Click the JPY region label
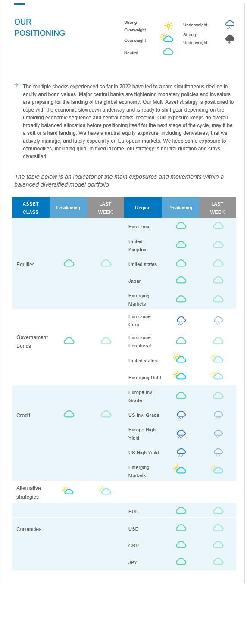Screen dimensions: 247x625 (133, 562)
